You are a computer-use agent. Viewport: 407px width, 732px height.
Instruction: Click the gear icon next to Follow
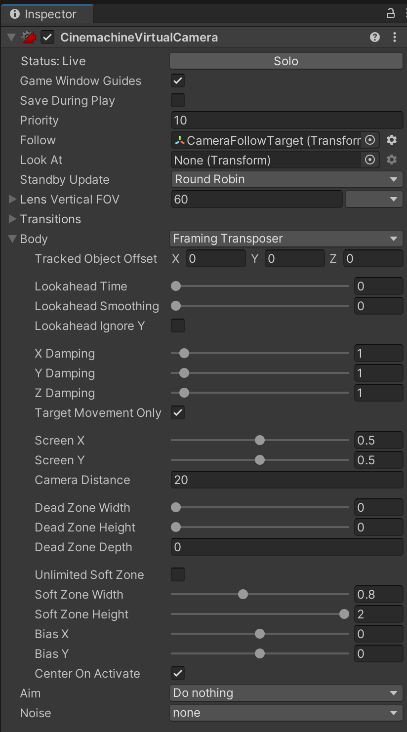[392, 140]
